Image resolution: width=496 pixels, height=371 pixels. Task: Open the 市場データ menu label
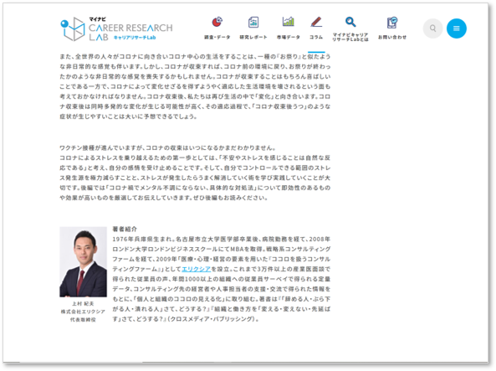click(x=289, y=37)
